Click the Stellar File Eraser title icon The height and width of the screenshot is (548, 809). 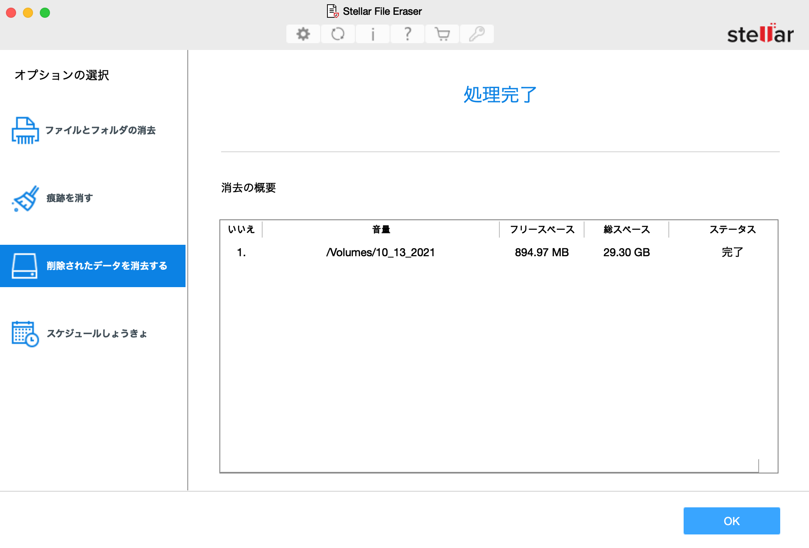point(332,11)
